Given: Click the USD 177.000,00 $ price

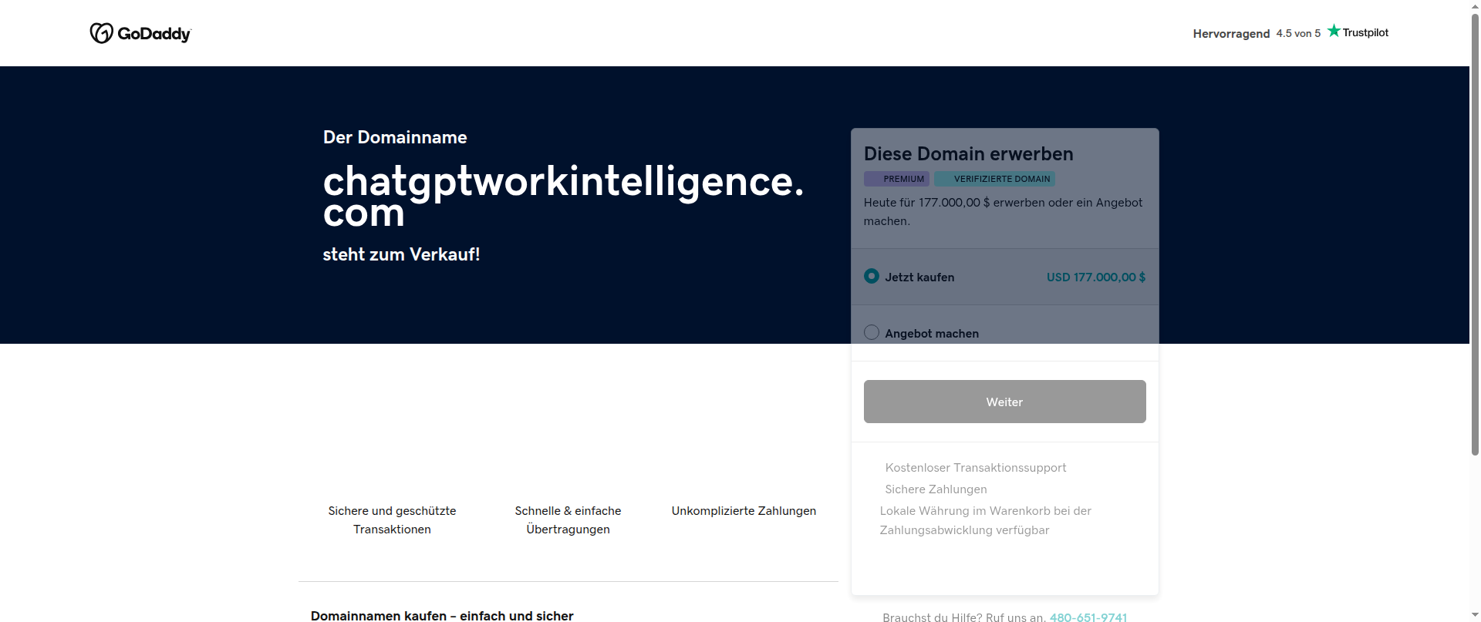Looking at the screenshot, I should click(x=1095, y=277).
